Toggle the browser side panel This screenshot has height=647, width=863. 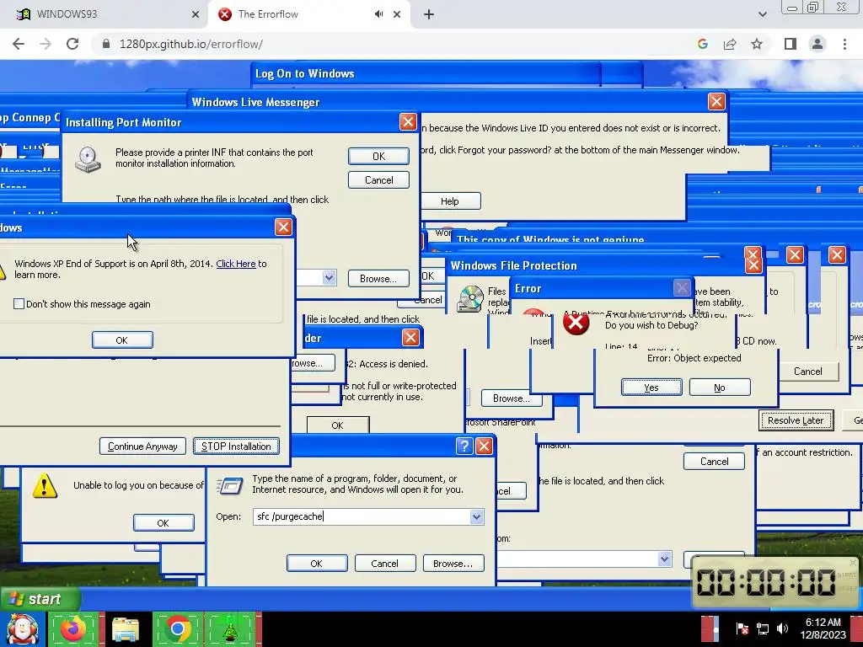click(x=791, y=44)
